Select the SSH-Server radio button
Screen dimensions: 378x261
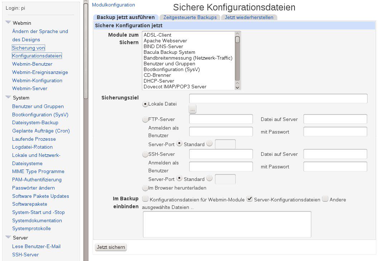(x=145, y=154)
